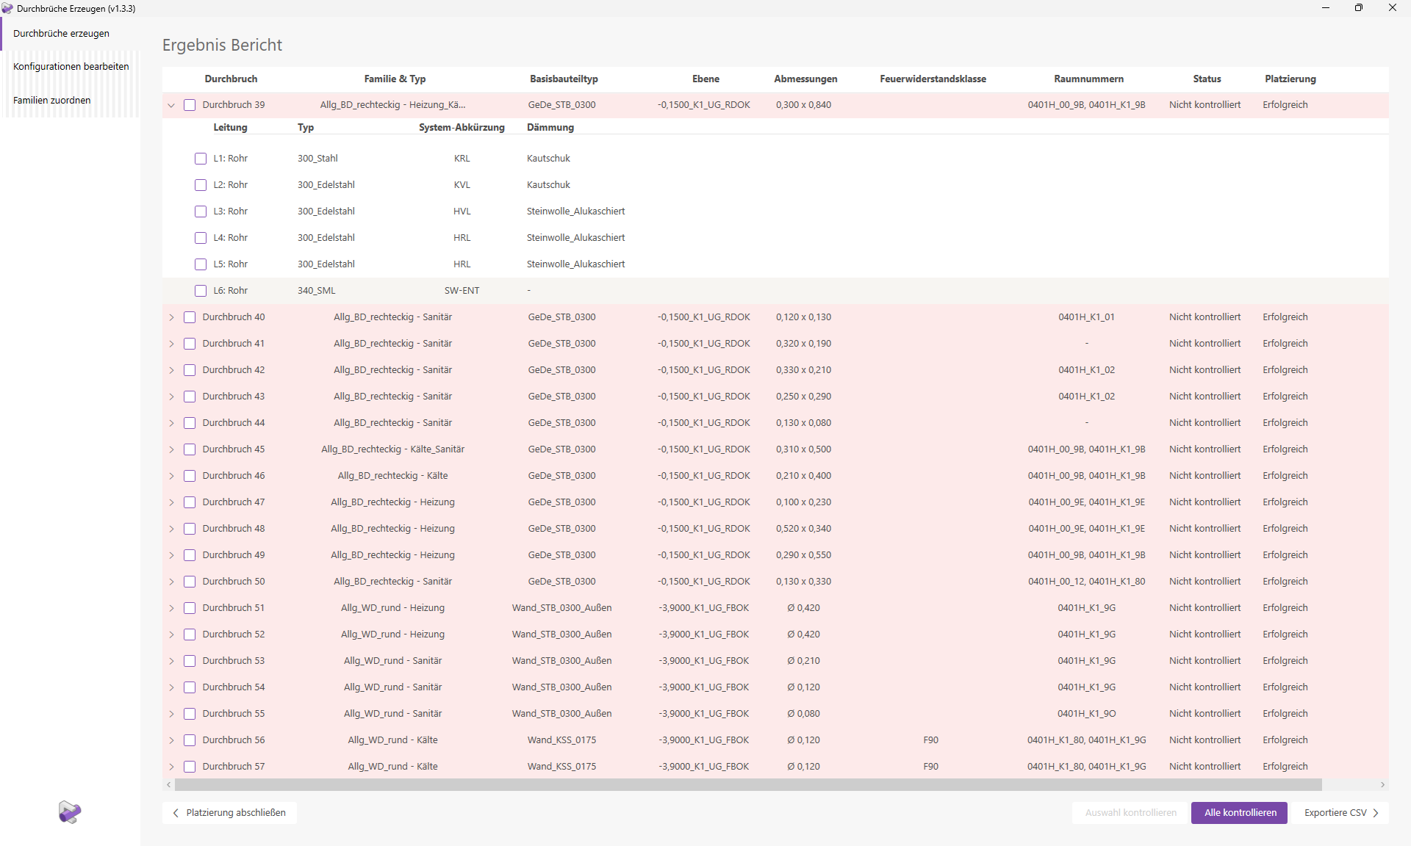Click Exportiere CSV
The height and width of the screenshot is (846, 1411).
click(x=1338, y=813)
